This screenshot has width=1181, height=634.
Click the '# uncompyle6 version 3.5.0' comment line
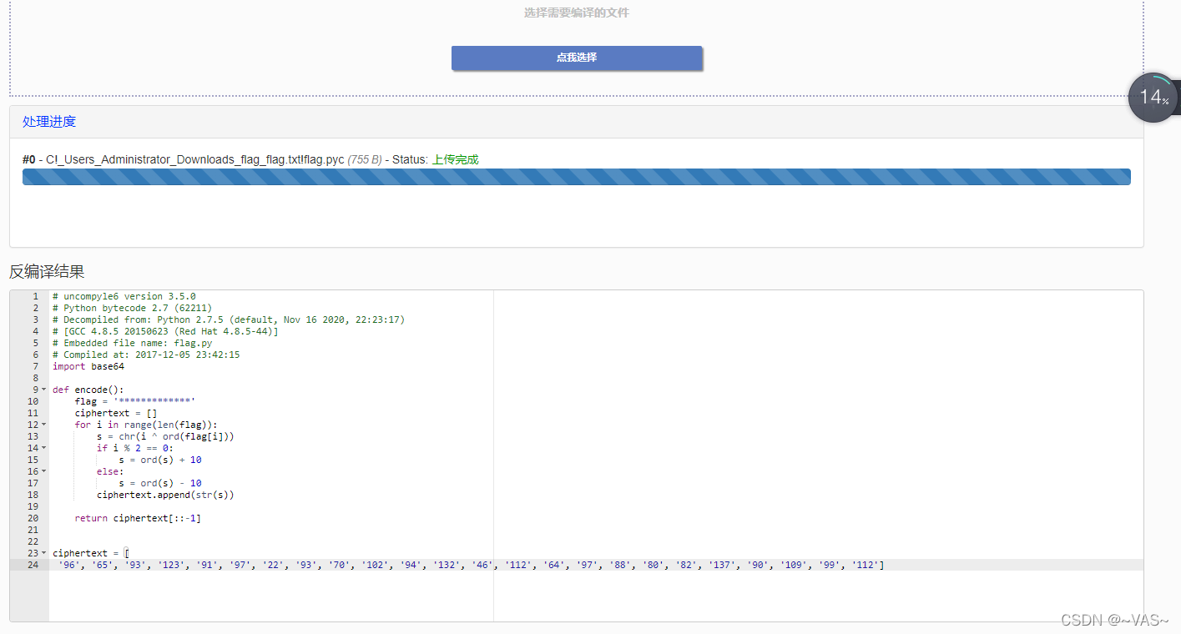pyautogui.click(x=124, y=296)
